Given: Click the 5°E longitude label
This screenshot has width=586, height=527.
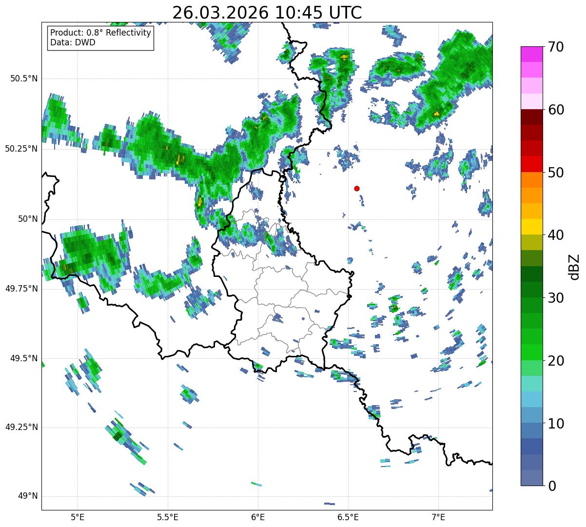Looking at the screenshot, I should (x=78, y=517).
